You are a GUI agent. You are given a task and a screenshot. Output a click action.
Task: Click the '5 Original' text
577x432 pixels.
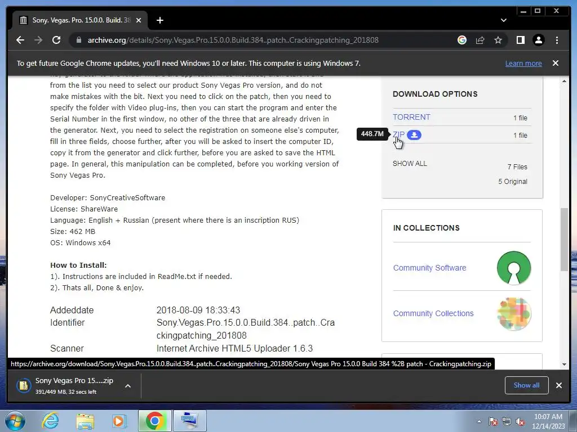(x=513, y=182)
